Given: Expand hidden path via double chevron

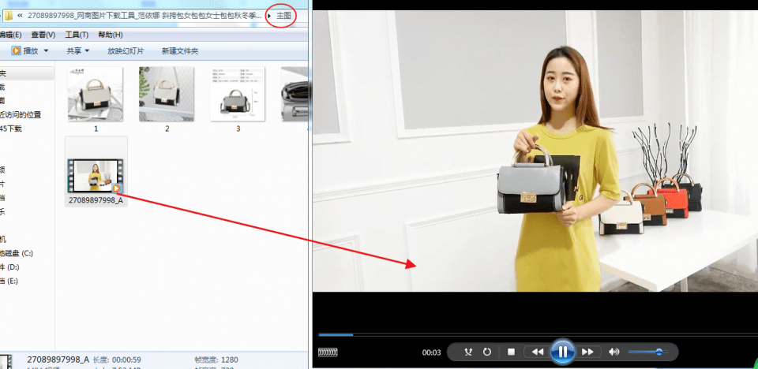Looking at the screenshot, I should click(x=20, y=16).
